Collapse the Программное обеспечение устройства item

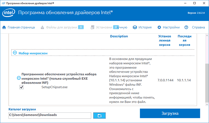tap(19, 78)
